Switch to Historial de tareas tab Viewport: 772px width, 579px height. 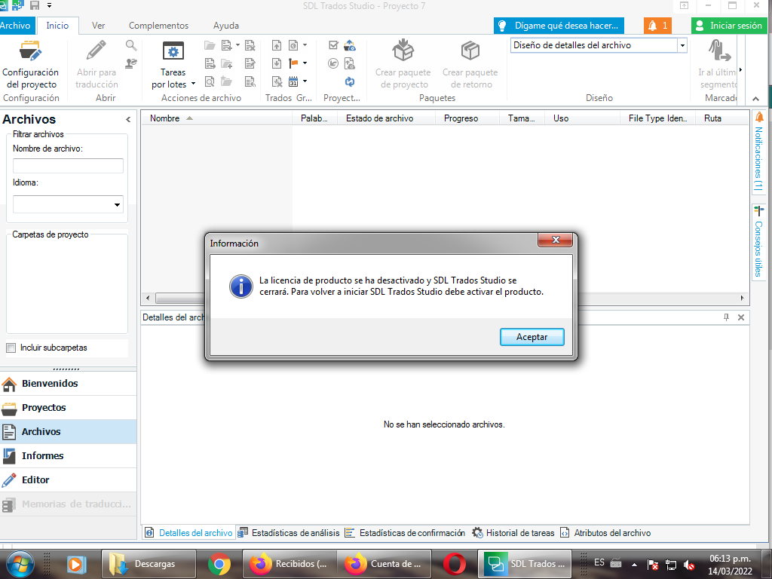click(513, 533)
